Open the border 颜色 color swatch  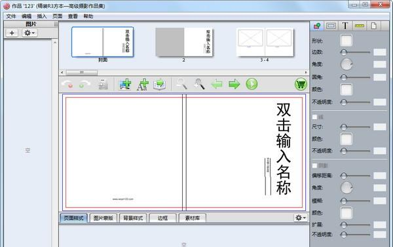click(346, 139)
